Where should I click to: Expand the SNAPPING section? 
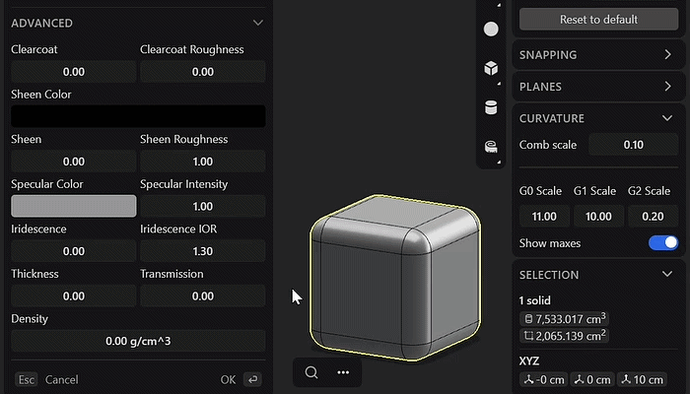(667, 54)
